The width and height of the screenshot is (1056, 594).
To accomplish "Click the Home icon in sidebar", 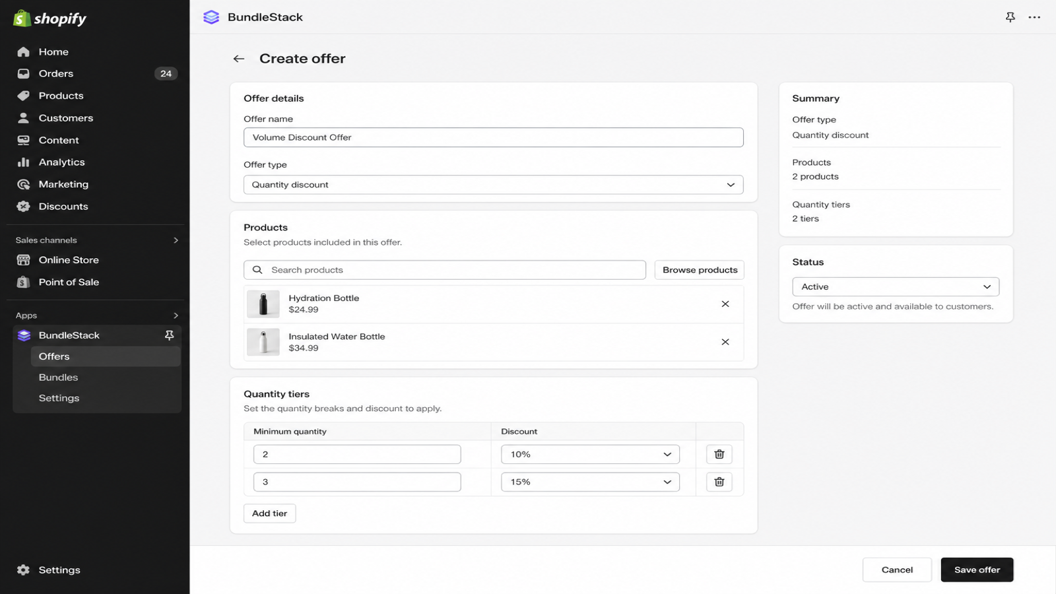I will 24,51.
